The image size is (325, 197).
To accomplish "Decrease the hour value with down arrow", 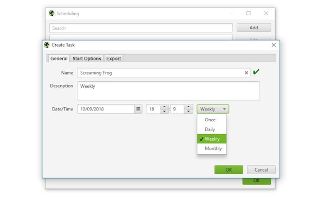I will (164, 111).
